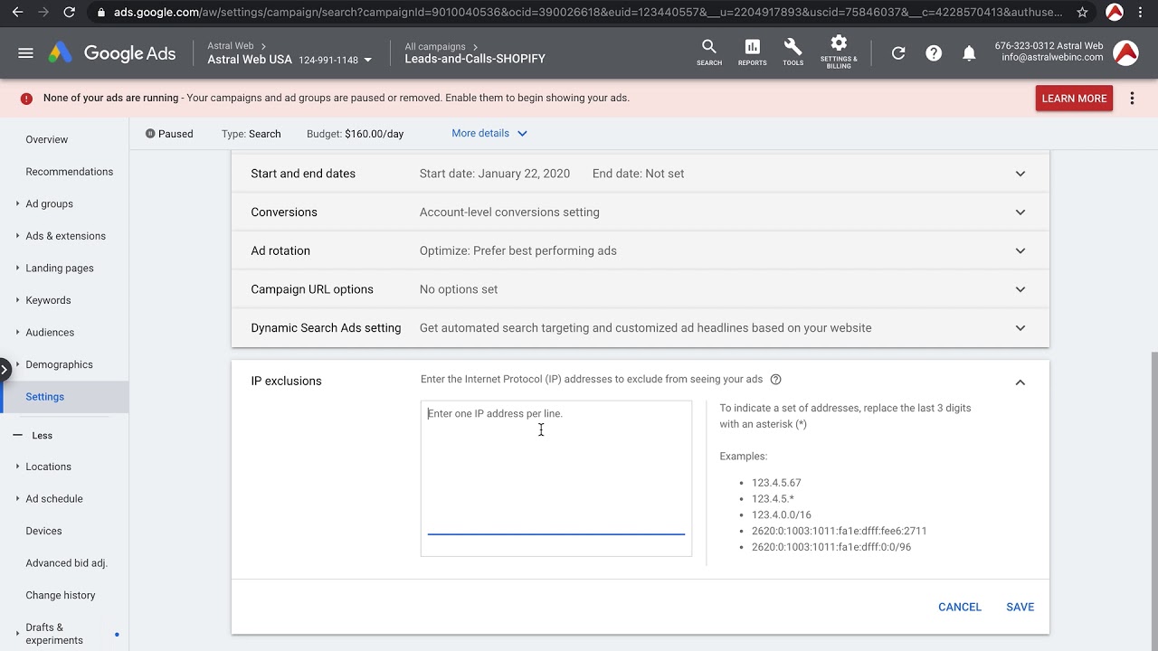
Task: Click the red error alert icon
Action: [26, 99]
